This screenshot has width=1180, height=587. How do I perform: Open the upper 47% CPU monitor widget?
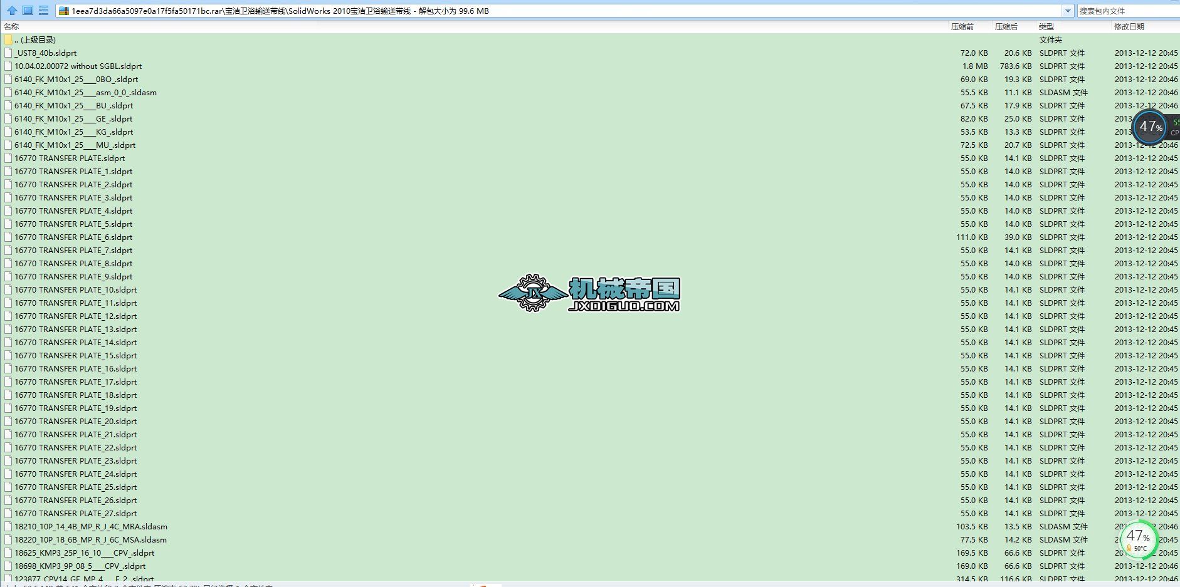(1150, 127)
